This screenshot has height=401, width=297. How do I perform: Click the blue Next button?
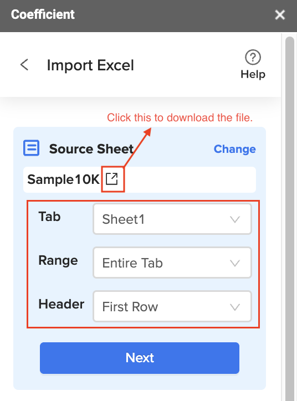click(140, 358)
